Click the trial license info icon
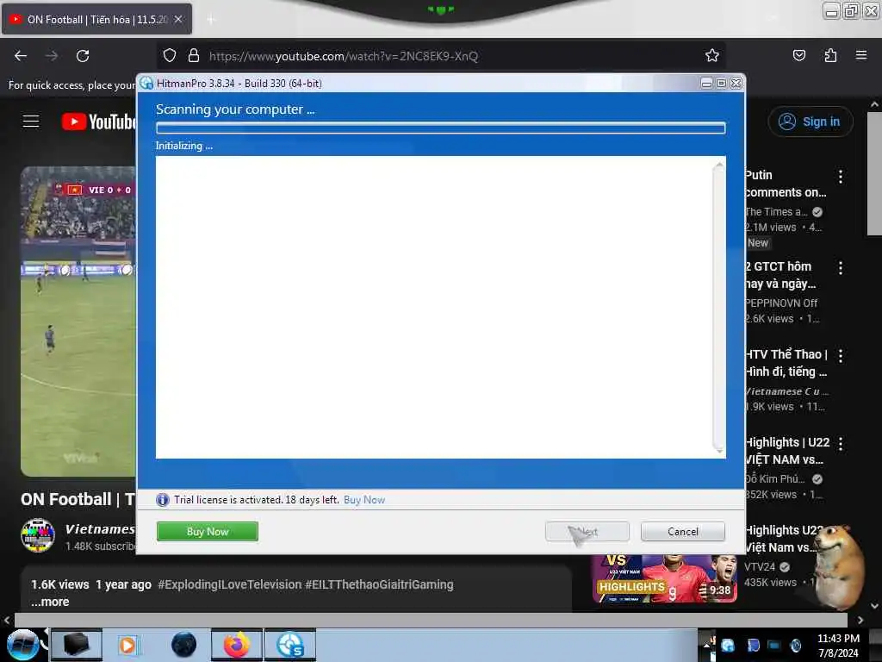The width and height of the screenshot is (882, 662). point(163,499)
